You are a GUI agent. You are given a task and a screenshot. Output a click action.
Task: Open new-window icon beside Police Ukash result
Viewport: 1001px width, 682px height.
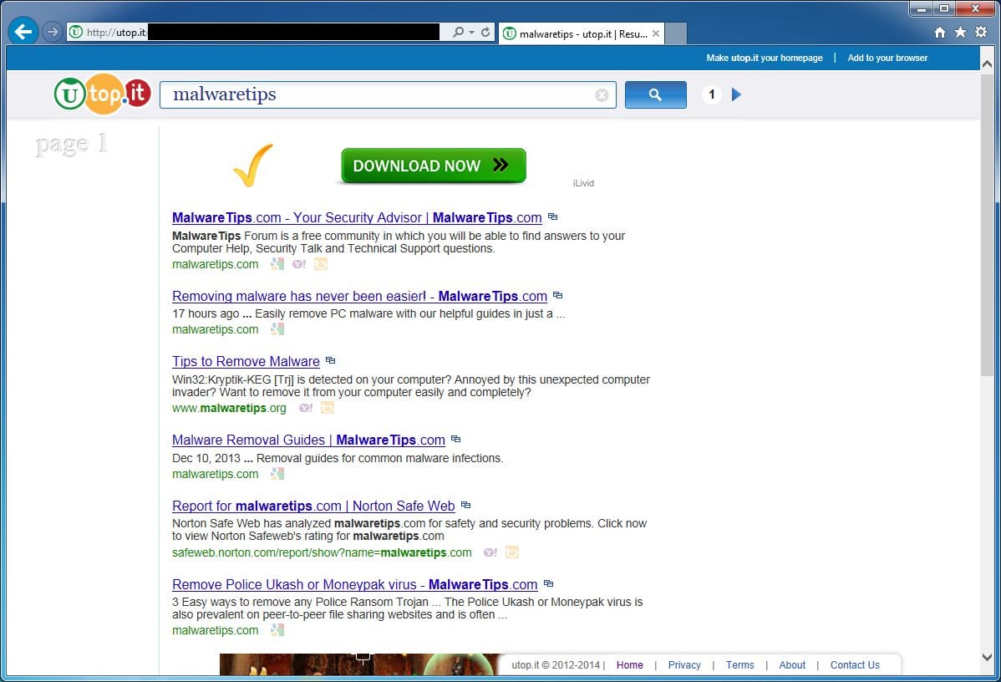coord(548,583)
